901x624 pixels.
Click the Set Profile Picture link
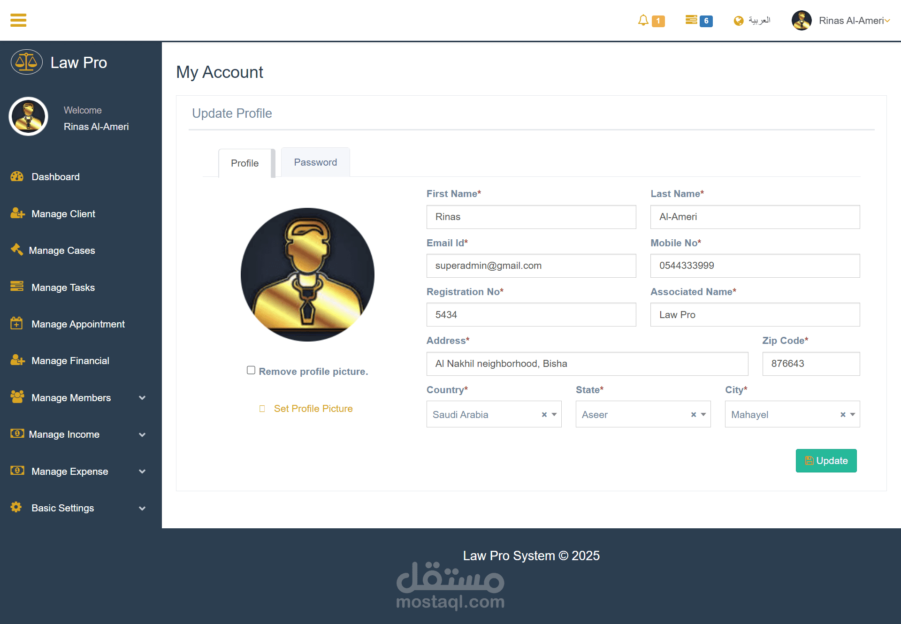click(313, 409)
